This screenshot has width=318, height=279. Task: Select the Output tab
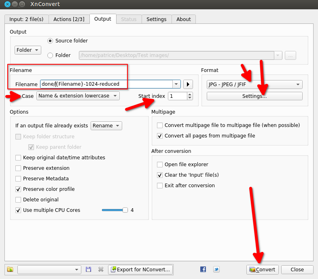[103, 19]
